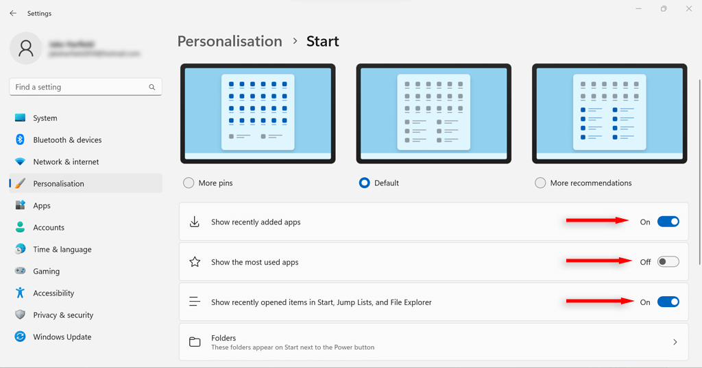Click the Gaming controller icon
Viewport: 702px width, 368px height.
[20, 271]
